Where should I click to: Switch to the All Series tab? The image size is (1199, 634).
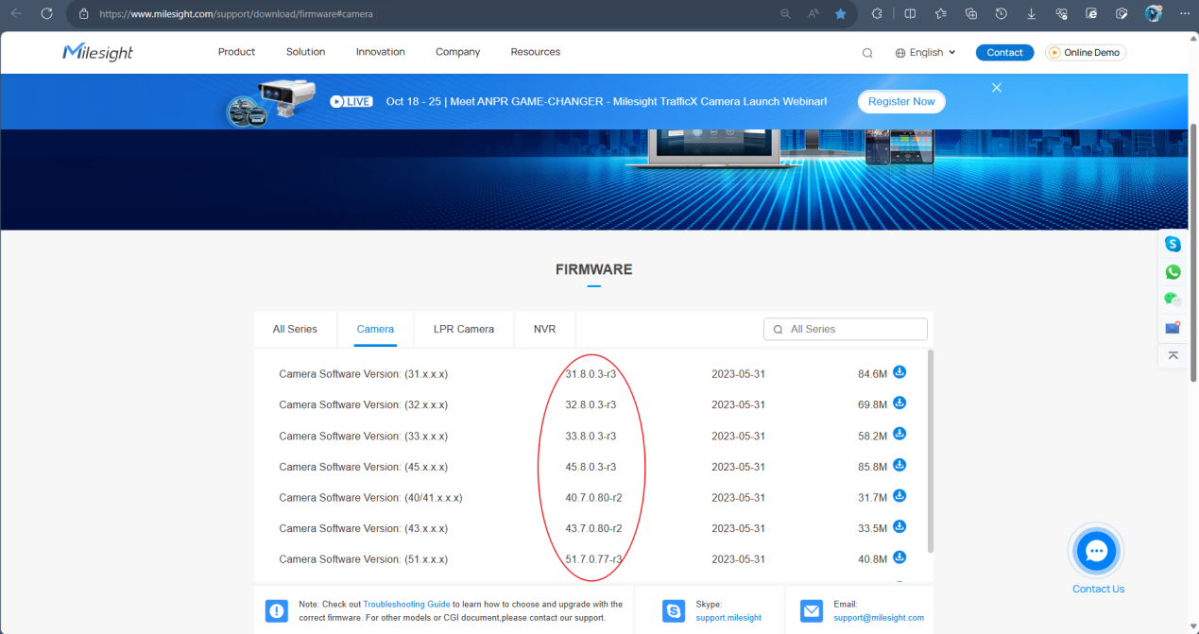(295, 329)
